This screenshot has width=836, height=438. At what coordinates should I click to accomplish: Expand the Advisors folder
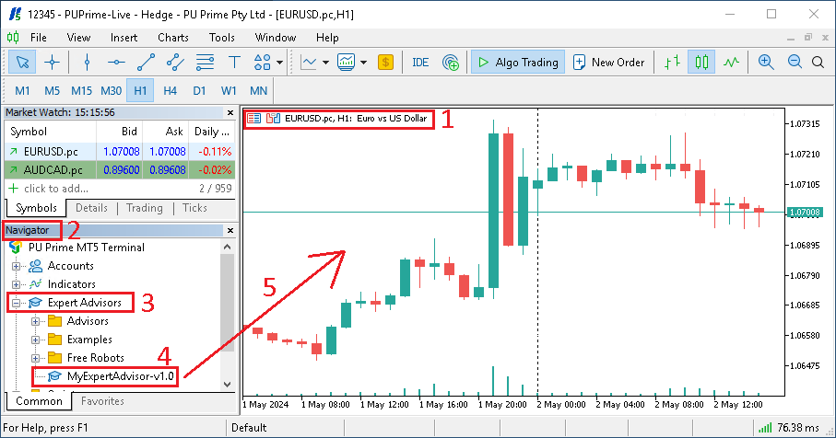tap(35, 321)
